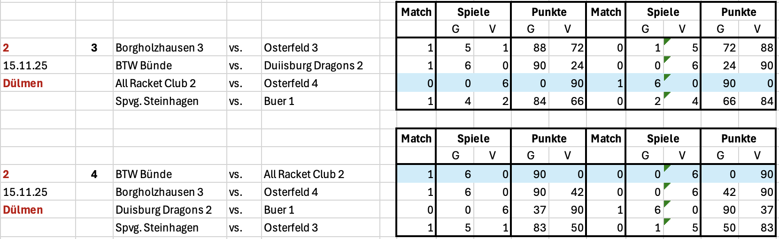Click leftmost "Match" header in the upper table
This screenshot has height=239, width=779.
click(416, 12)
